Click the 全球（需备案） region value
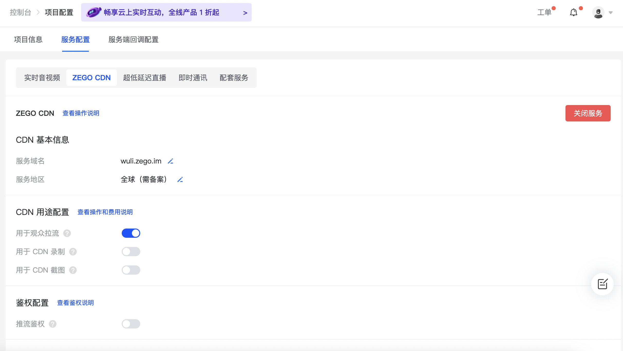Image resolution: width=623 pixels, height=351 pixels. (x=145, y=179)
